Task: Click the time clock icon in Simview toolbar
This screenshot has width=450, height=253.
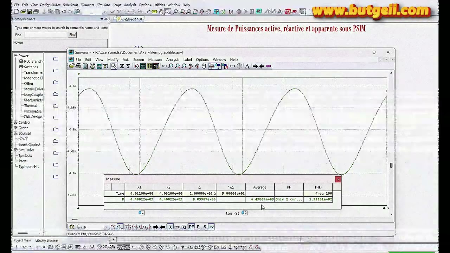Action: [x=239, y=66]
